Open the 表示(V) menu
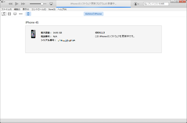The height and width of the screenshot is (123, 187). (x=26, y=9)
